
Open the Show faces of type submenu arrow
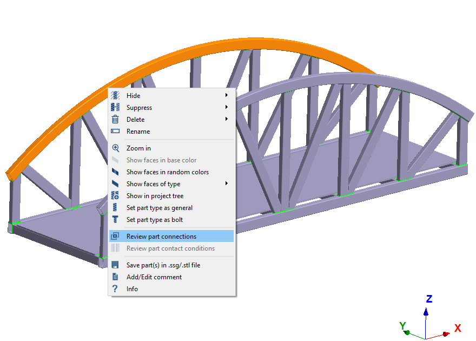point(227,184)
